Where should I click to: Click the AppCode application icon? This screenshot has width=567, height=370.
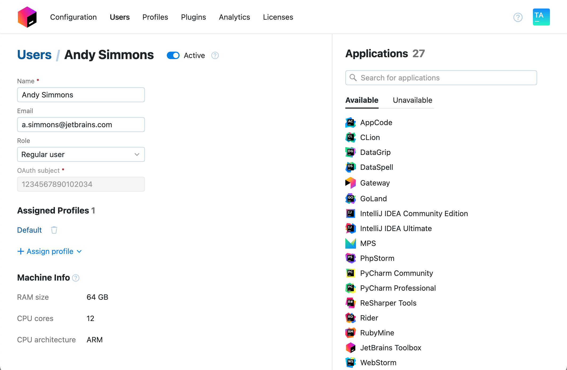(351, 122)
